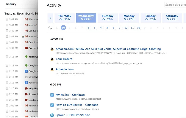Screen dimensions: 186x118
Task: Check the box for the Your rec entry
Action: point(7,106)
